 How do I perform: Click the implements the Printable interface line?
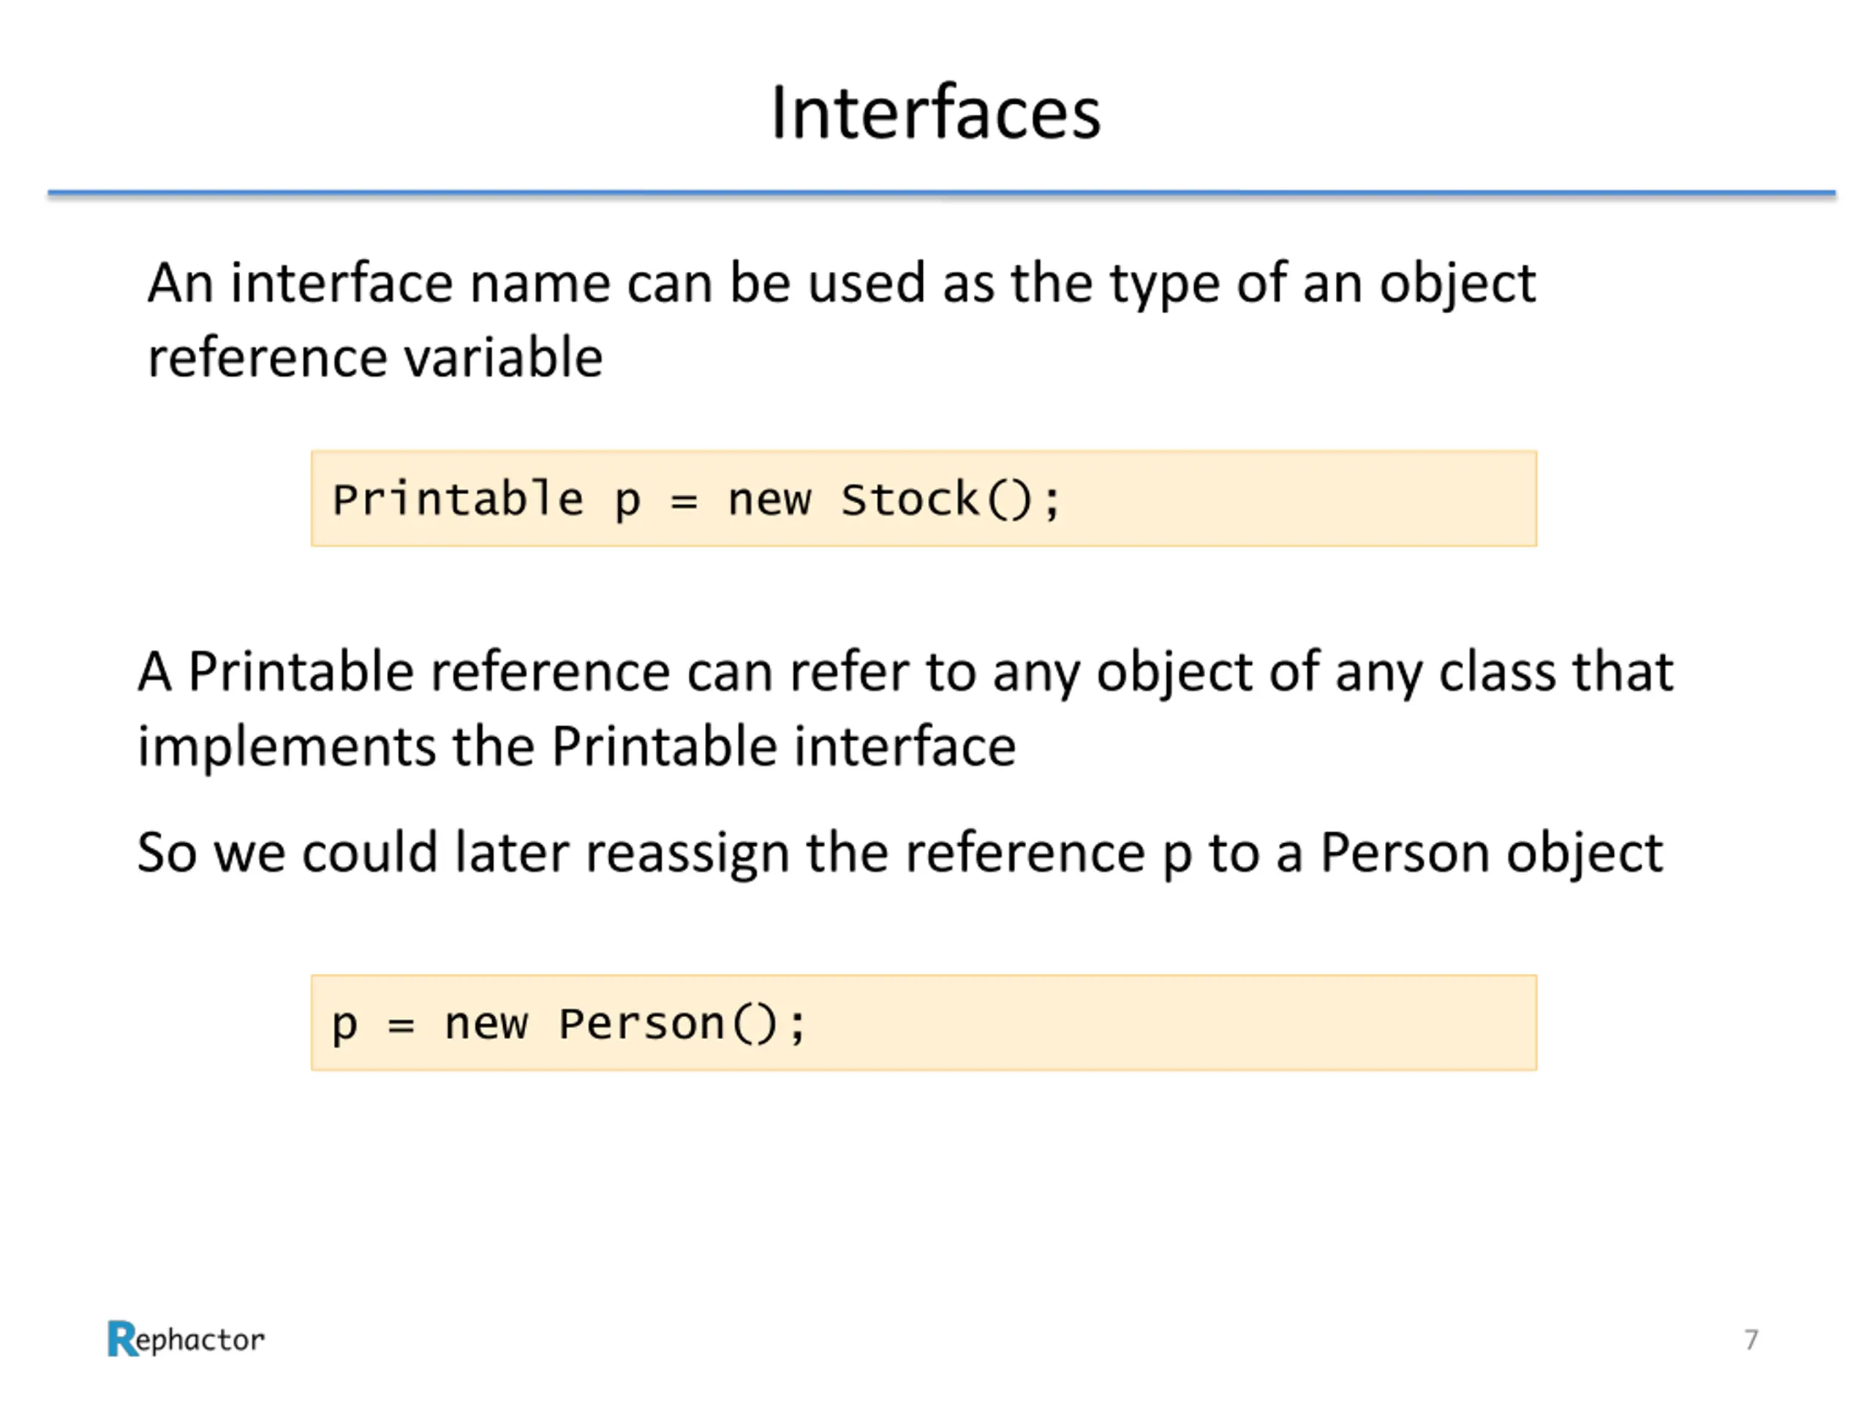[x=576, y=747]
